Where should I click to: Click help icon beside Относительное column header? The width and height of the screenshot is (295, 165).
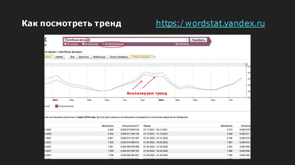coord(138,126)
